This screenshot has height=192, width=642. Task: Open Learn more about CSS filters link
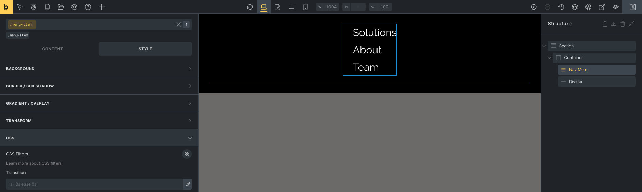coord(34,163)
